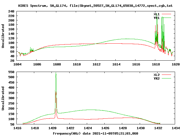The width and height of the screenshot is (181, 136).
Task: Click the 1416 x-axis tick label
Action: coord(17,128)
